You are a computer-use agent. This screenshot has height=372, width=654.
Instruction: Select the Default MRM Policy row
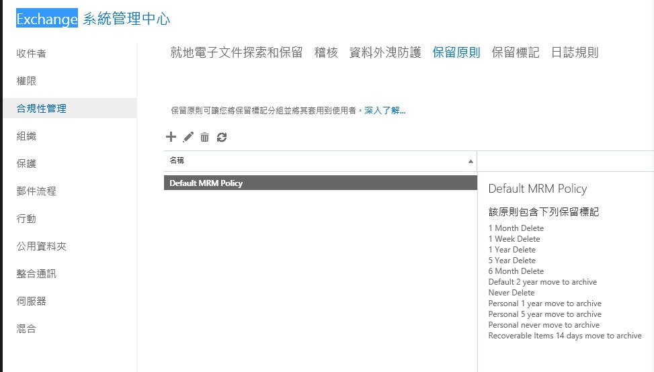[321, 183]
